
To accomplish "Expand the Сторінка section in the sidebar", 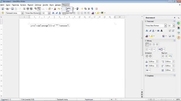I will pyautogui.click(x=146, y=75).
